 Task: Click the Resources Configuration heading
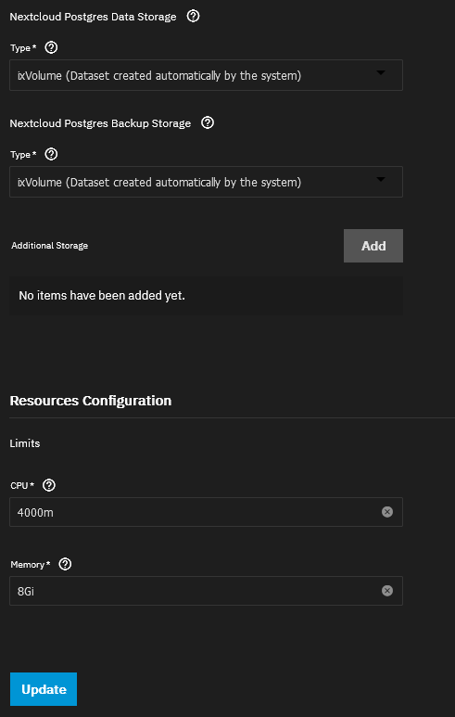point(91,401)
